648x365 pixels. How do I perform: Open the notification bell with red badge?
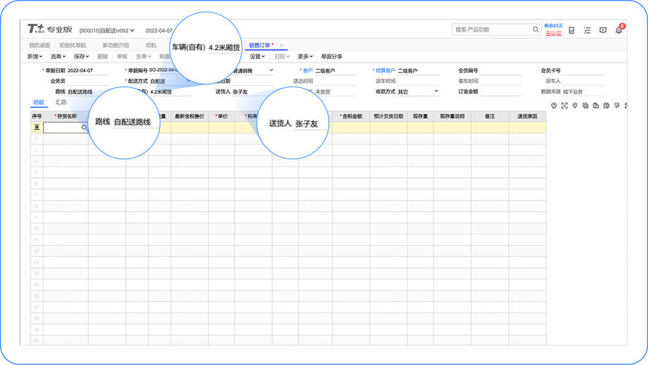pyautogui.click(x=619, y=30)
